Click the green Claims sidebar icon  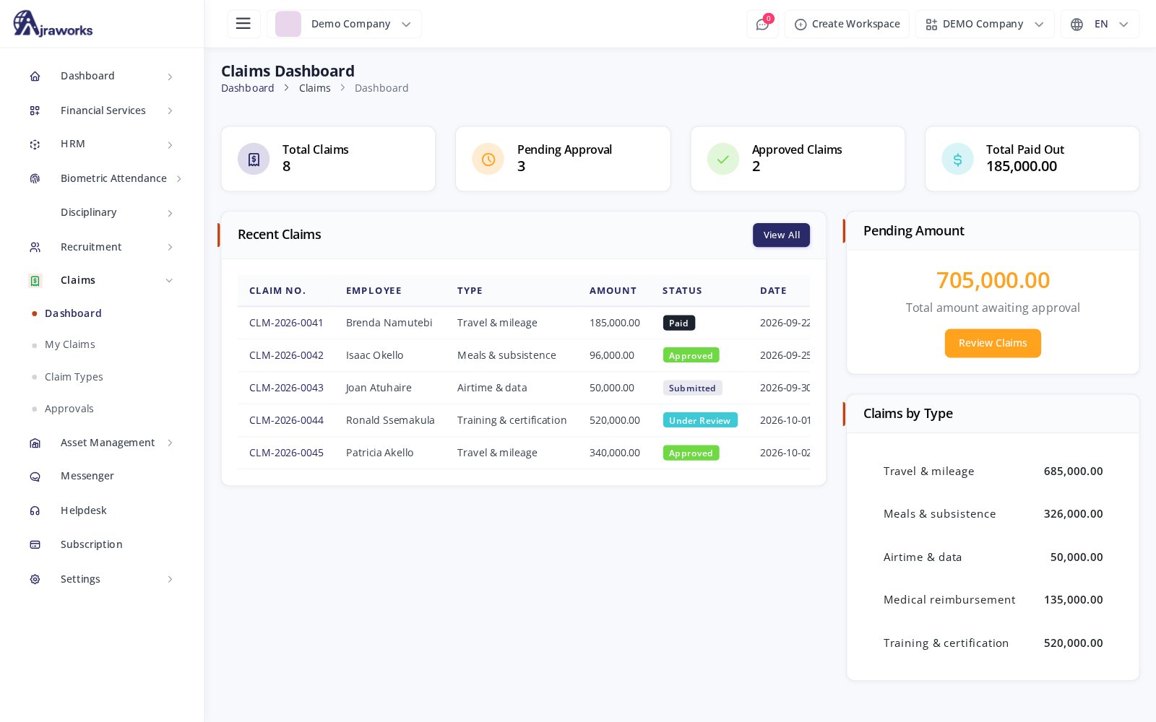[35, 281]
